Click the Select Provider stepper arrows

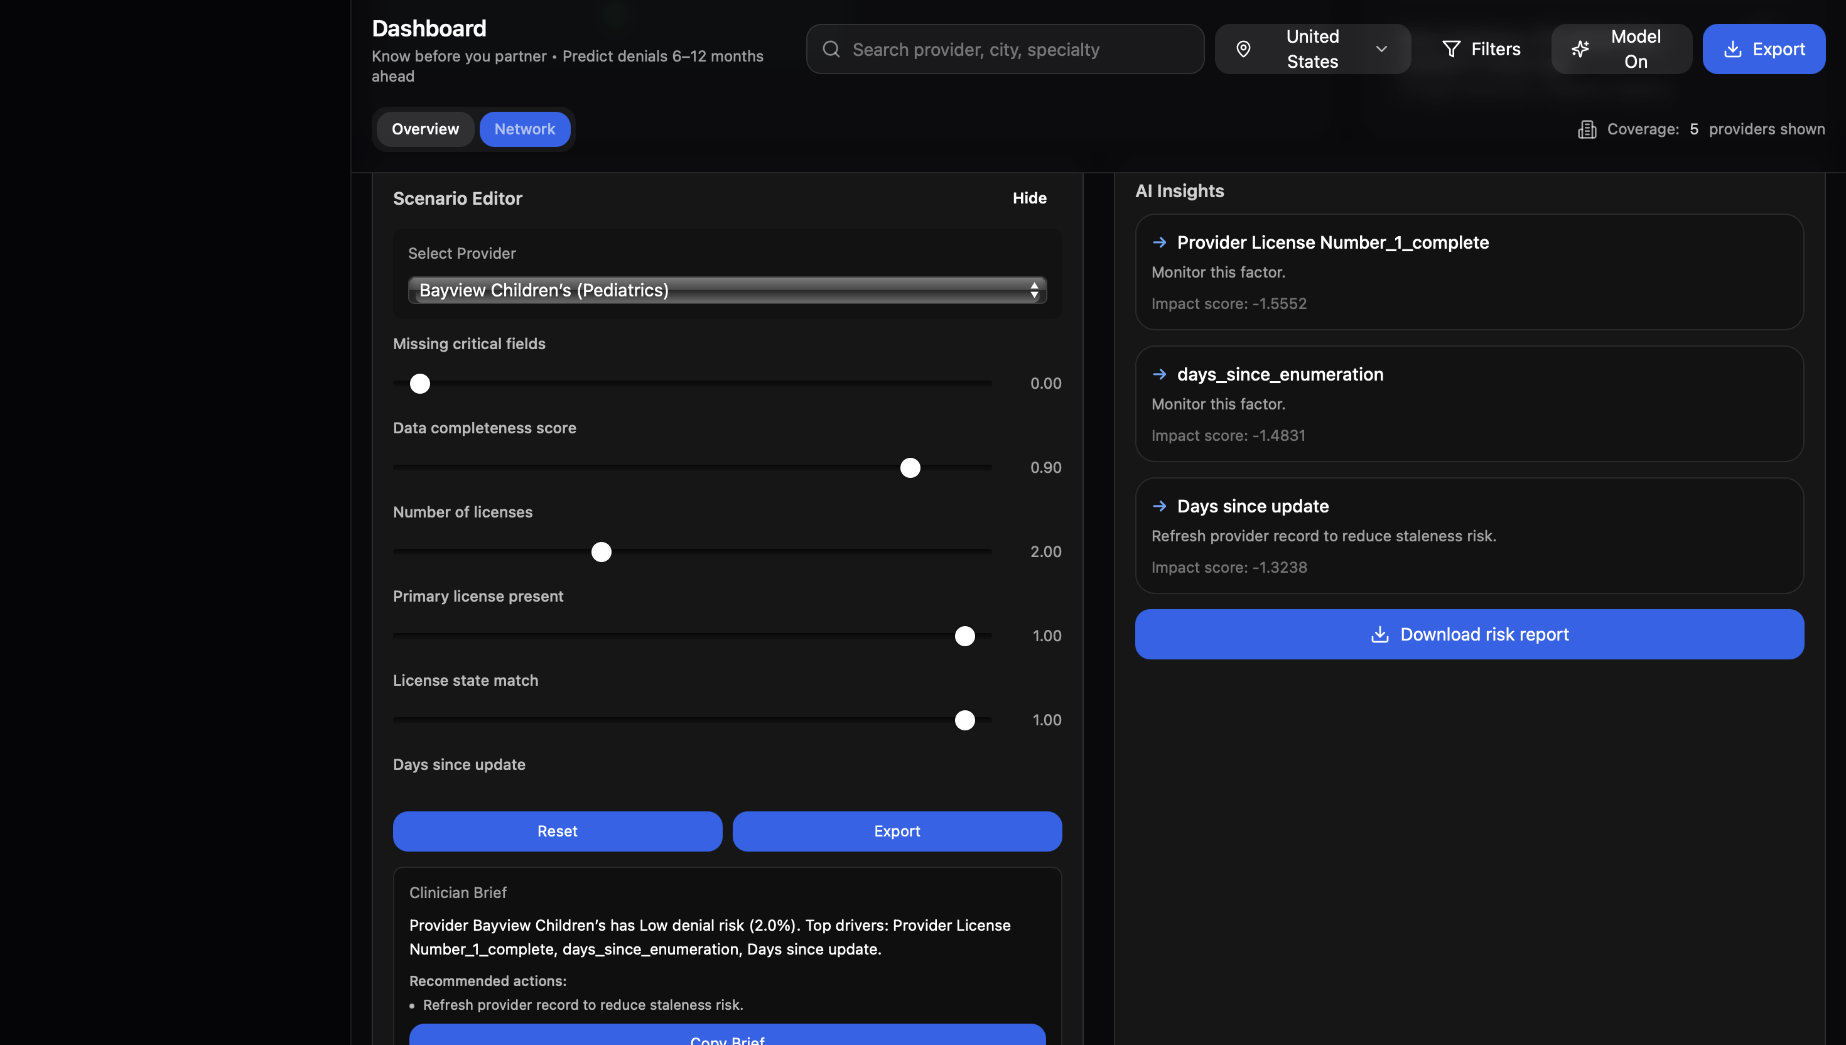click(x=1034, y=290)
